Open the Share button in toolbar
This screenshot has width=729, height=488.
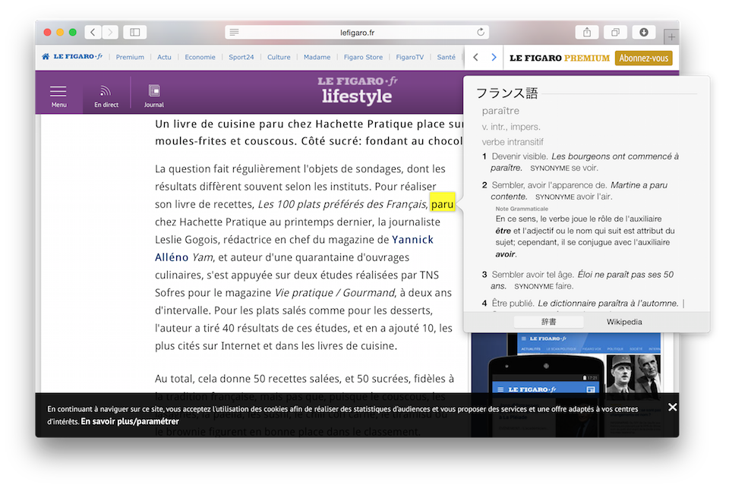point(587,32)
